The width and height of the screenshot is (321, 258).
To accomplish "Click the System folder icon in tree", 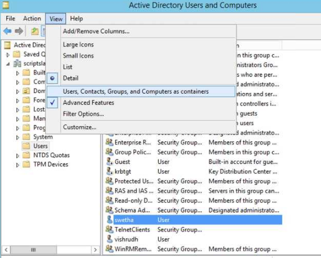I will tap(26, 137).
